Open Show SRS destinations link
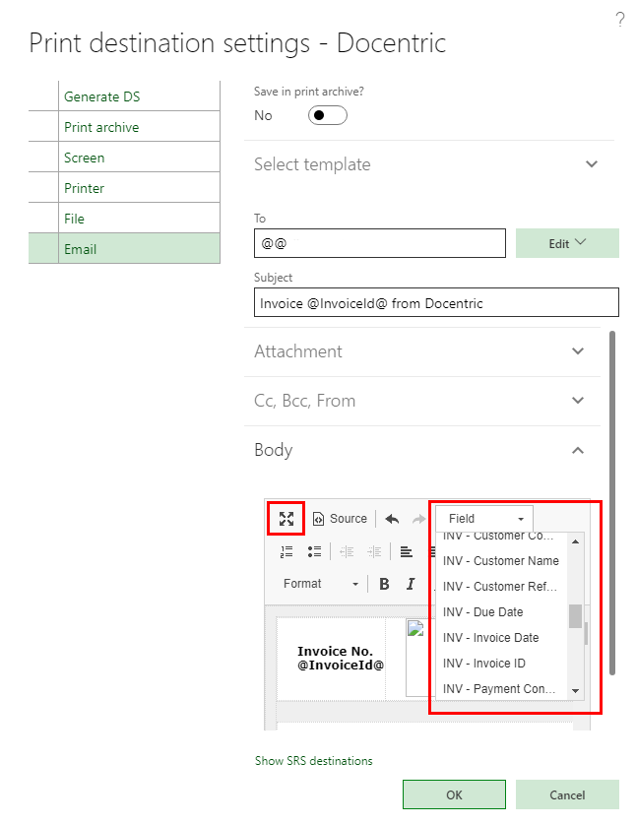 (x=313, y=761)
